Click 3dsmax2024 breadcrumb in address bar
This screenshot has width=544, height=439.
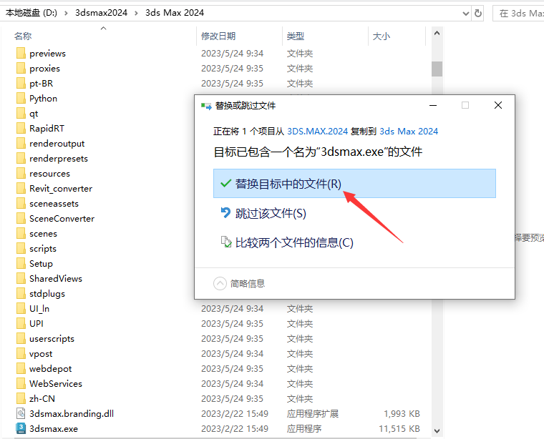102,13
